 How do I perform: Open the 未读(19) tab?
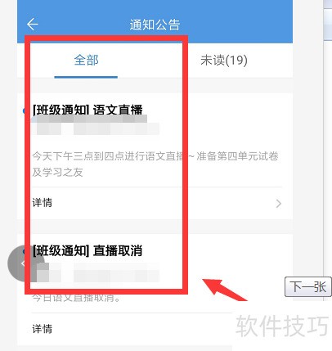point(224,61)
